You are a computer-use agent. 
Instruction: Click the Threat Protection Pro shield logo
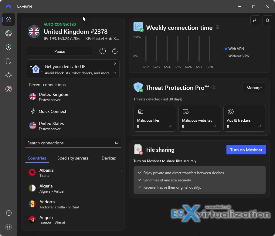pyautogui.click(x=138, y=87)
